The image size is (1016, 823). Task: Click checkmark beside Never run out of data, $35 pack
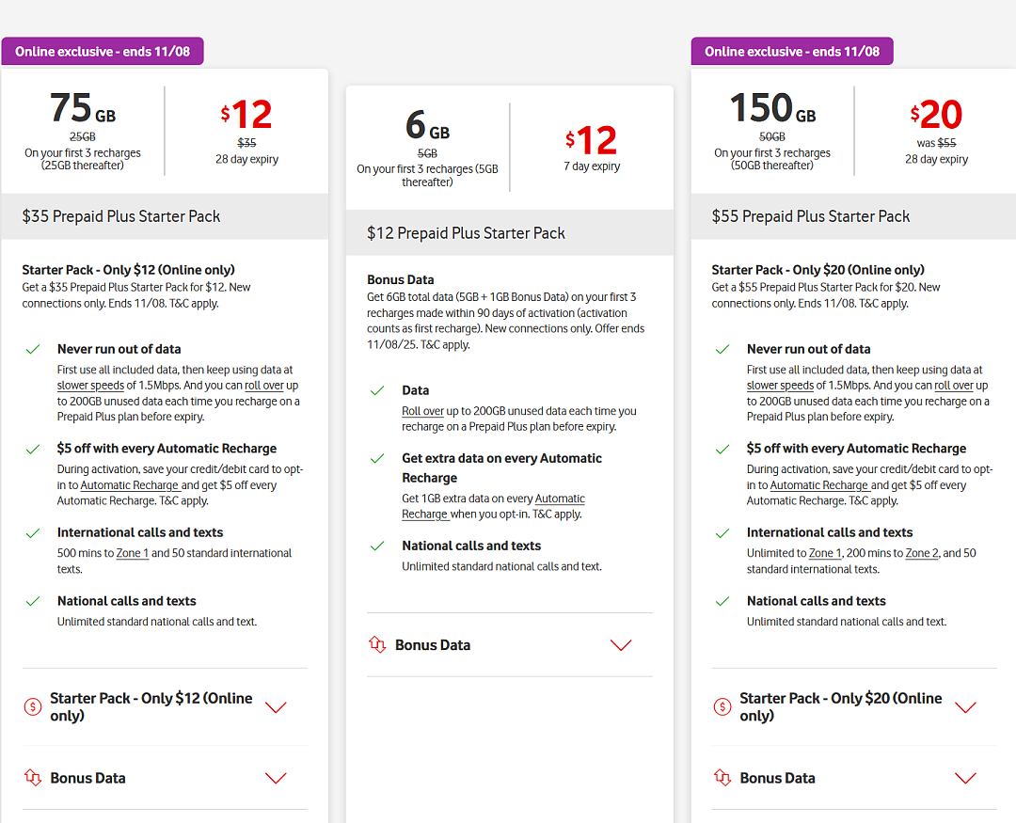point(32,349)
